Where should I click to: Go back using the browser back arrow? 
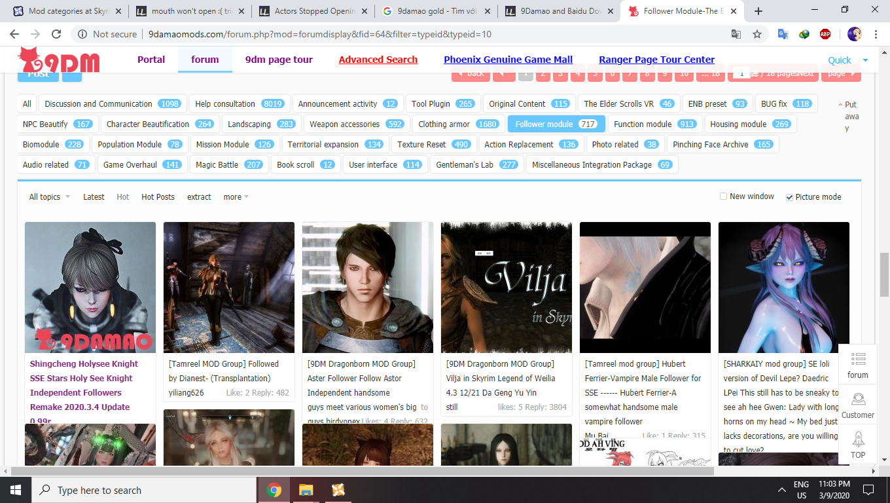tap(14, 34)
